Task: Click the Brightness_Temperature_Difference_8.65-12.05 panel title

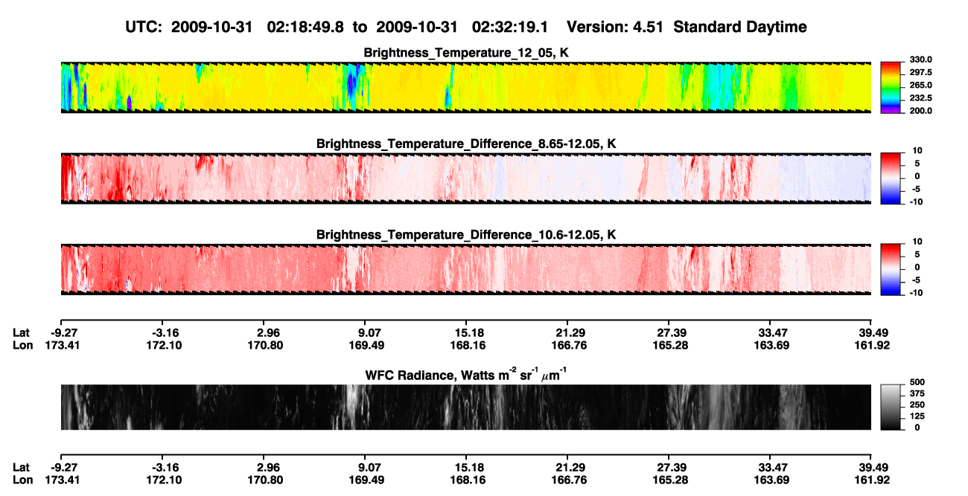Action: click(466, 143)
